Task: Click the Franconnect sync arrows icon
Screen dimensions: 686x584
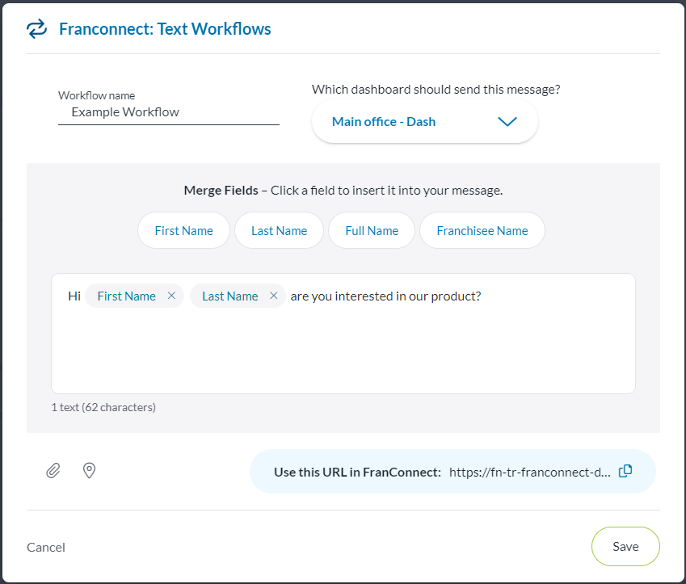Action: pos(36,30)
